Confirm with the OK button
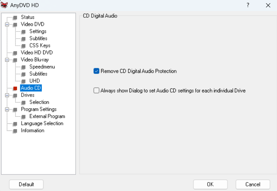Image resolution: width=277 pixels, height=191 pixels. tap(210, 184)
